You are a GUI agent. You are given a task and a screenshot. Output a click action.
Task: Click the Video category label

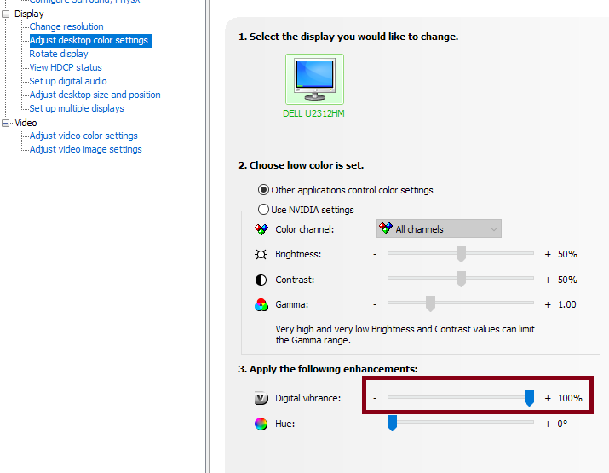tap(26, 123)
